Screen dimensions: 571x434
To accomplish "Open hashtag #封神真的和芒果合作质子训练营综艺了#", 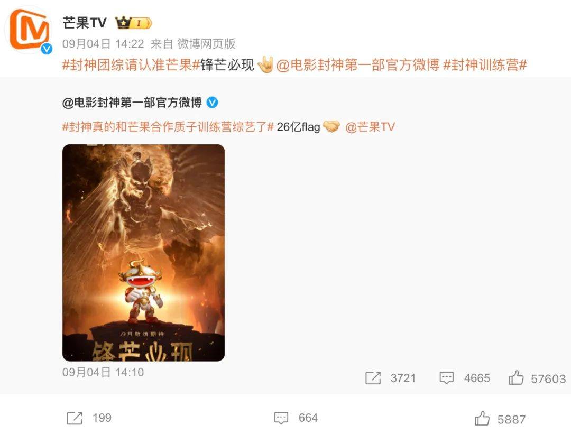I will (x=168, y=127).
